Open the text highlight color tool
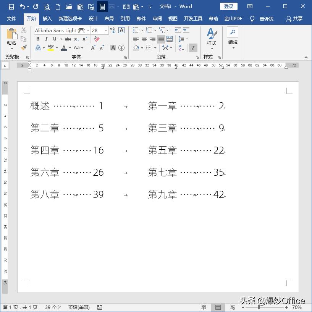 pyautogui.click(x=51, y=47)
